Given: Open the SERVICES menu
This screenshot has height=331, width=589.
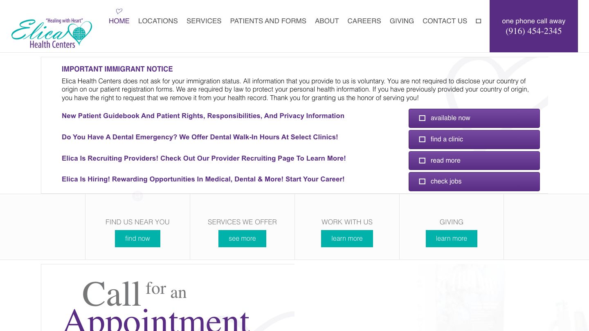Looking at the screenshot, I should pos(204,21).
